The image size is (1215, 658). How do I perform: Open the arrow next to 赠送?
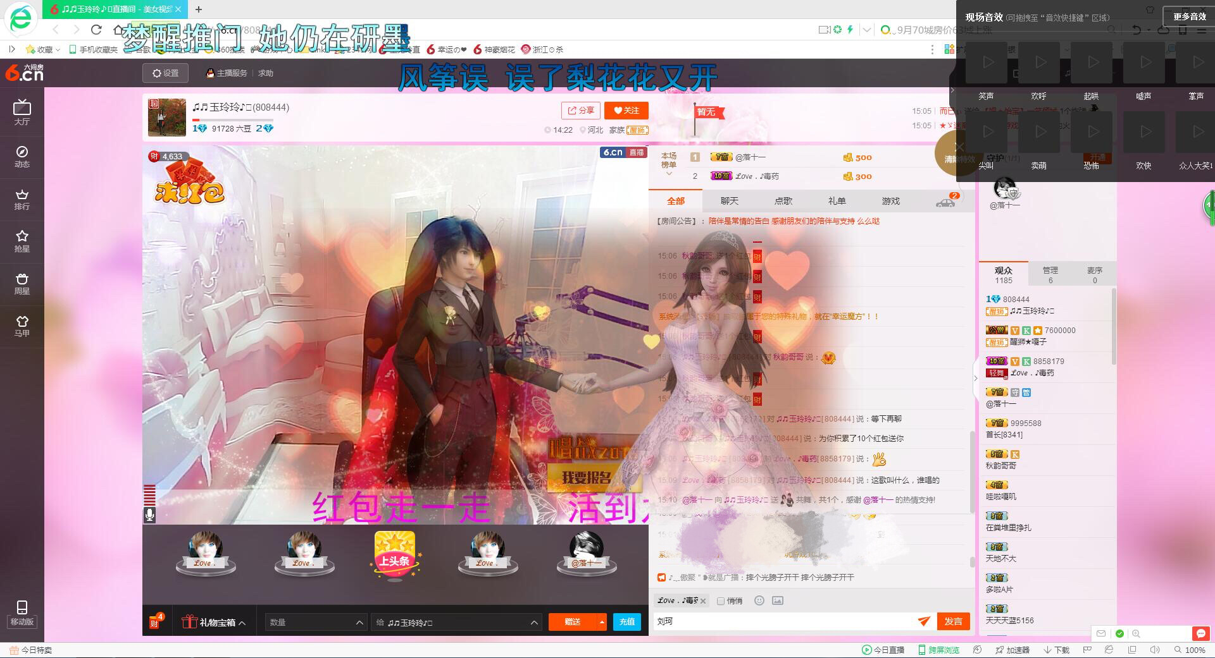(602, 622)
